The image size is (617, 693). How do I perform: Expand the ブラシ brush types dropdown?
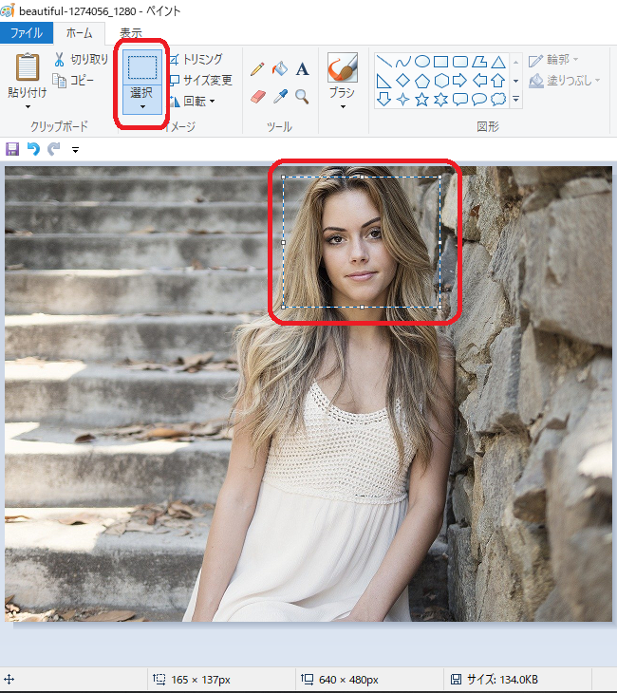tap(343, 107)
